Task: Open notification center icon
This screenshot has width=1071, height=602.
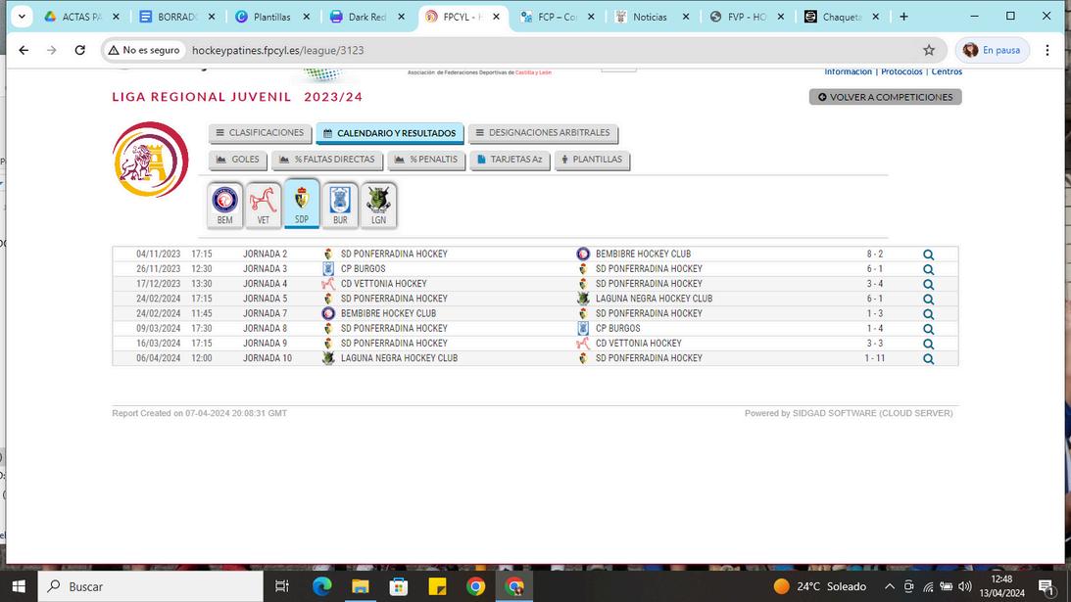Action: (x=1046, y=586)
